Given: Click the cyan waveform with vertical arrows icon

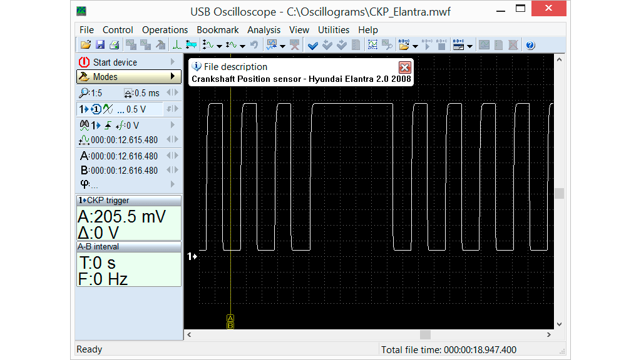Looking at the screenshot, I should click(191, 45).
